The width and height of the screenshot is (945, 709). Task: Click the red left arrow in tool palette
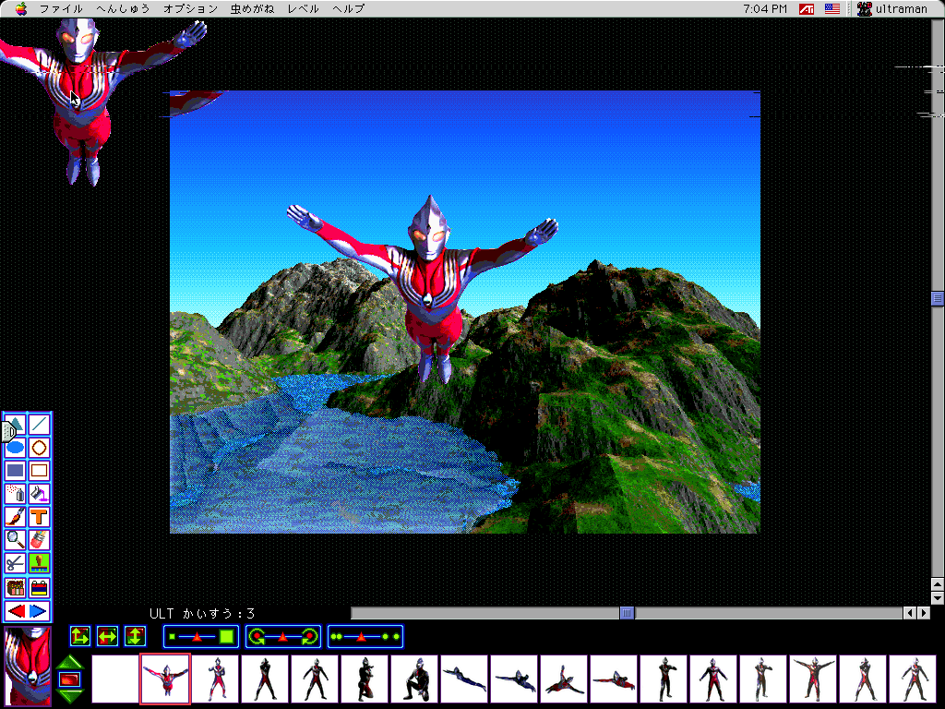pos(16,611)
